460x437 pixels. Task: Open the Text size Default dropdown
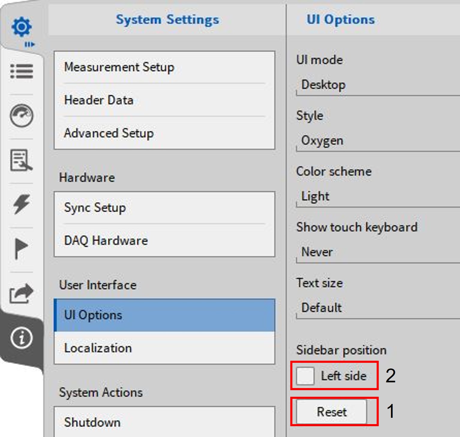378,308
